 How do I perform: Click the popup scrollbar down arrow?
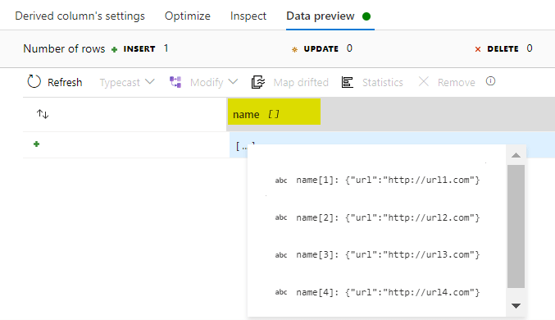[x=516, y=306]
